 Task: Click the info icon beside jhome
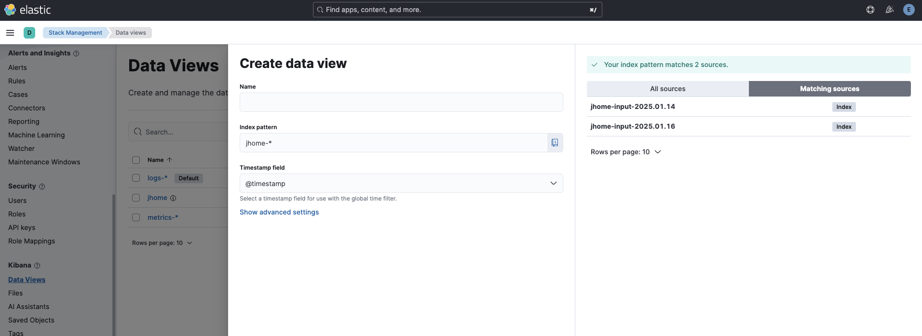click(173, 198)
